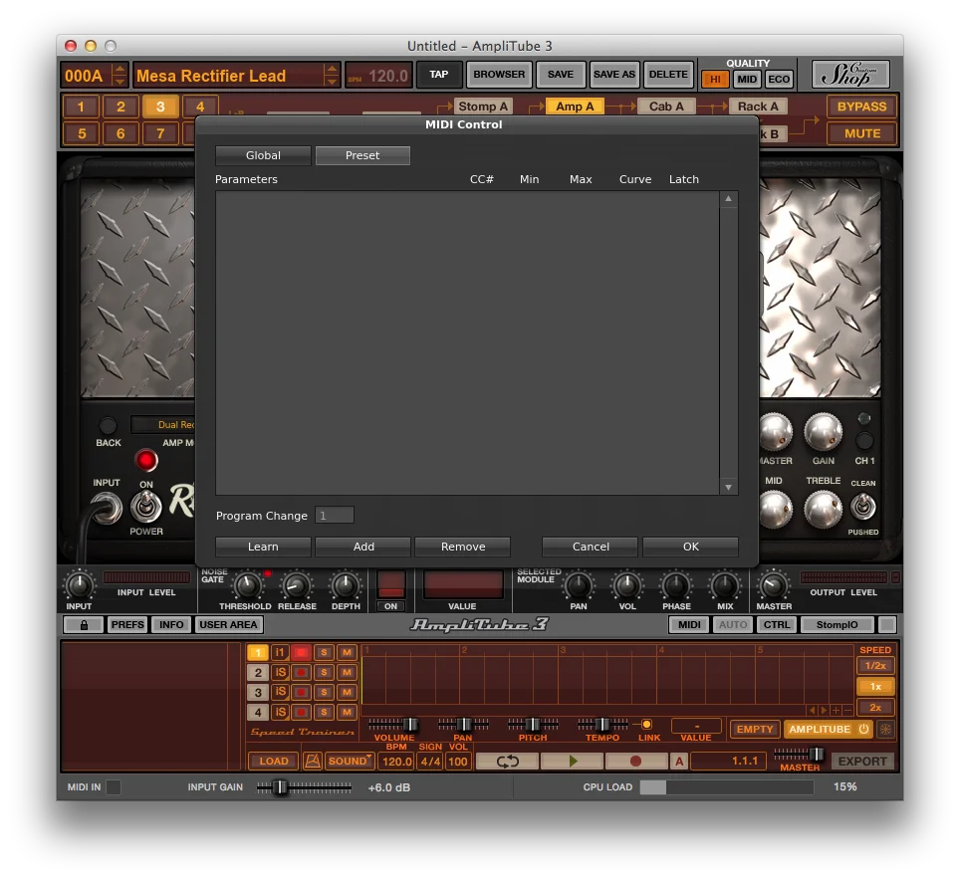Image resolution: width=960 pixels, height=879 pixels.
Task: Click the metronome icon
Action: [311, 762]
